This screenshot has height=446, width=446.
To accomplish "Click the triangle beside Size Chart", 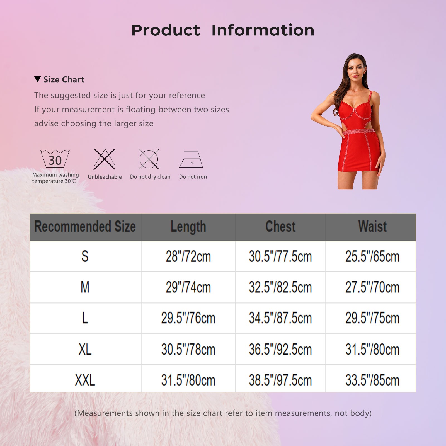I will 38,79.
